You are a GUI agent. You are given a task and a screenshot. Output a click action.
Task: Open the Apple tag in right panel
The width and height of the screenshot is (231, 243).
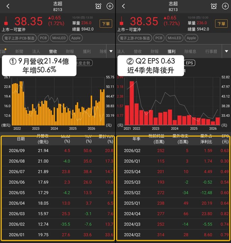(x=191, y=38)
